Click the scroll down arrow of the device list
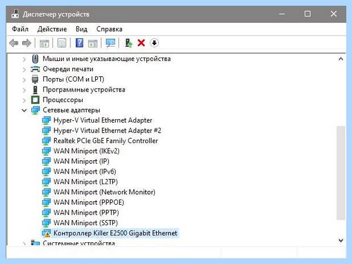Viewport: 352px width, 264px height. 341,241
